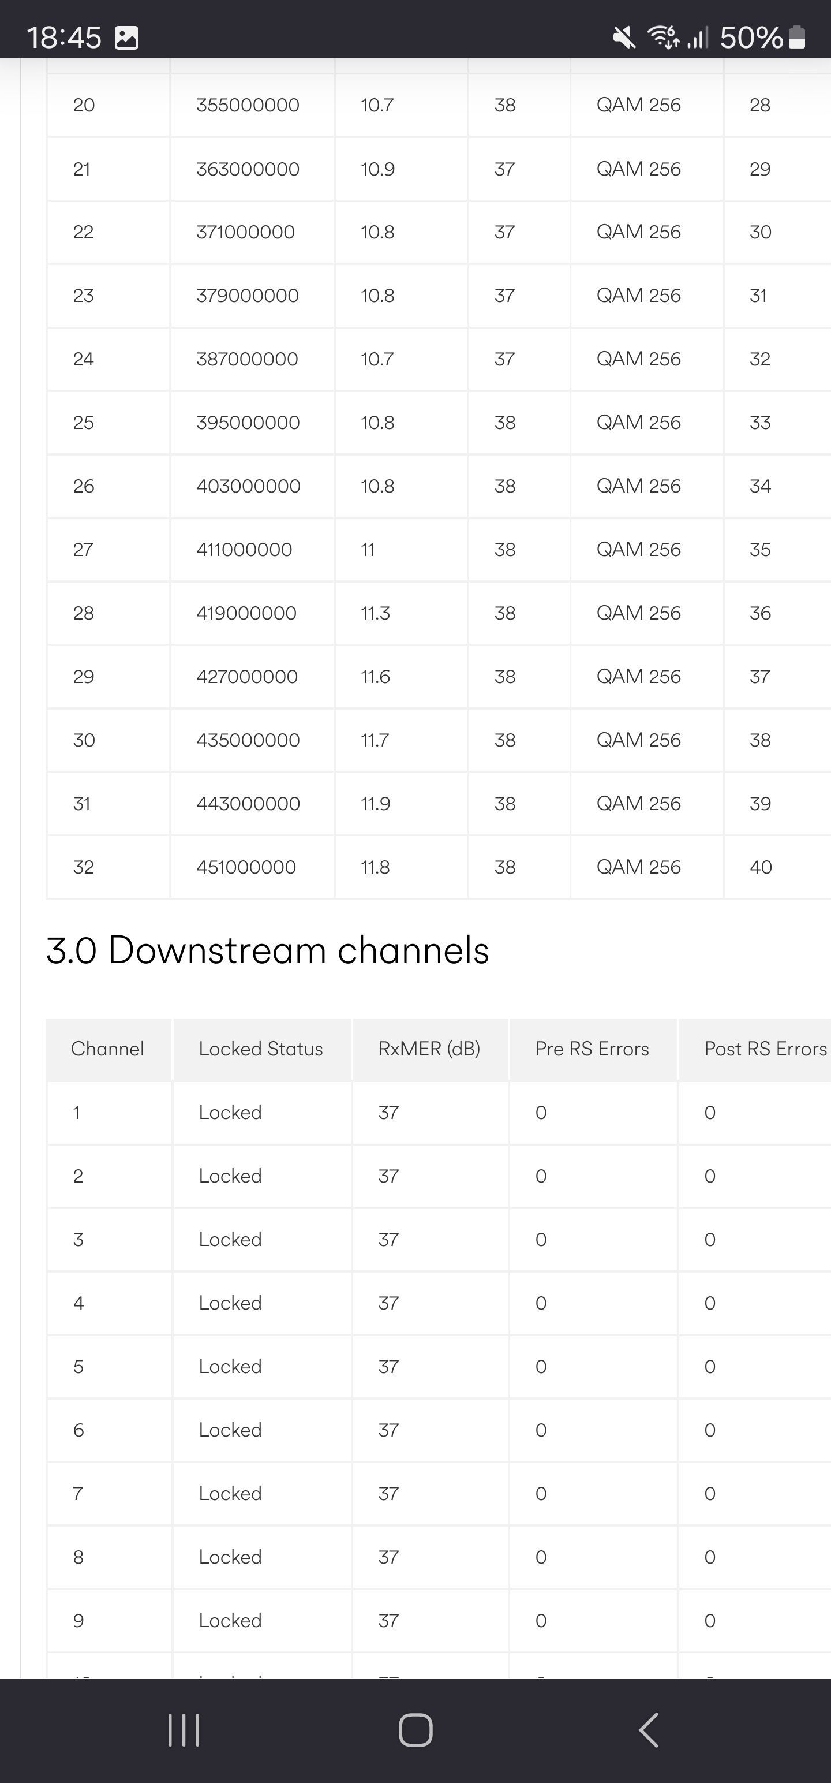
Task: Open the recent apps button
Action: coord(184,1730)
